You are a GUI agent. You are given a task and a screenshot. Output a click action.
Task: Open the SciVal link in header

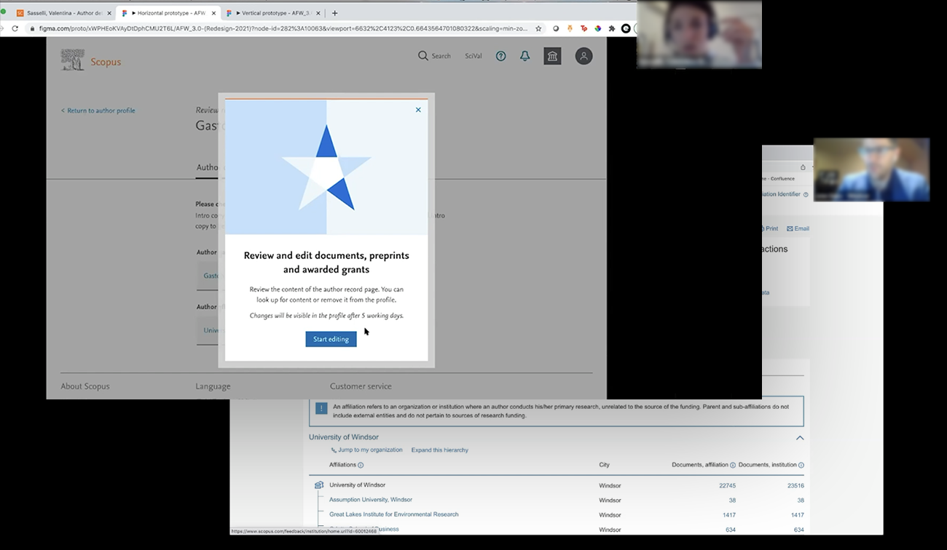pos(473,56)
